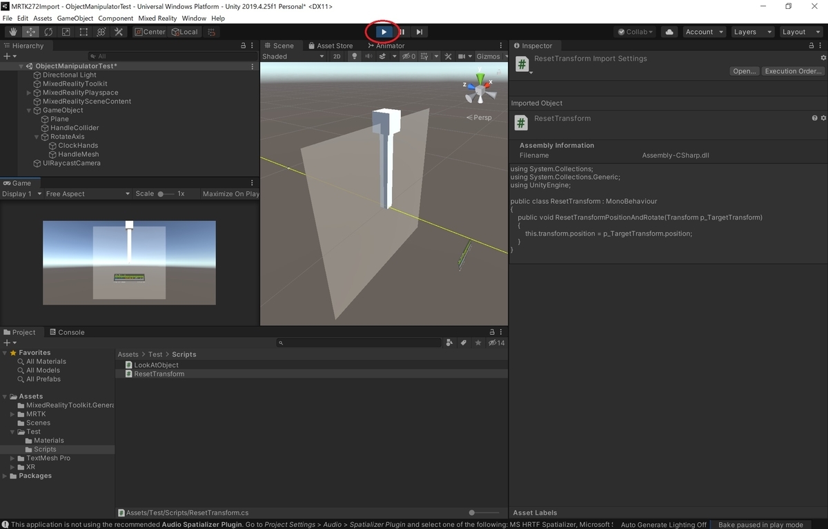The image size is (828, 529).
Task: Open Inspector component settings gear
Action: 823,118
